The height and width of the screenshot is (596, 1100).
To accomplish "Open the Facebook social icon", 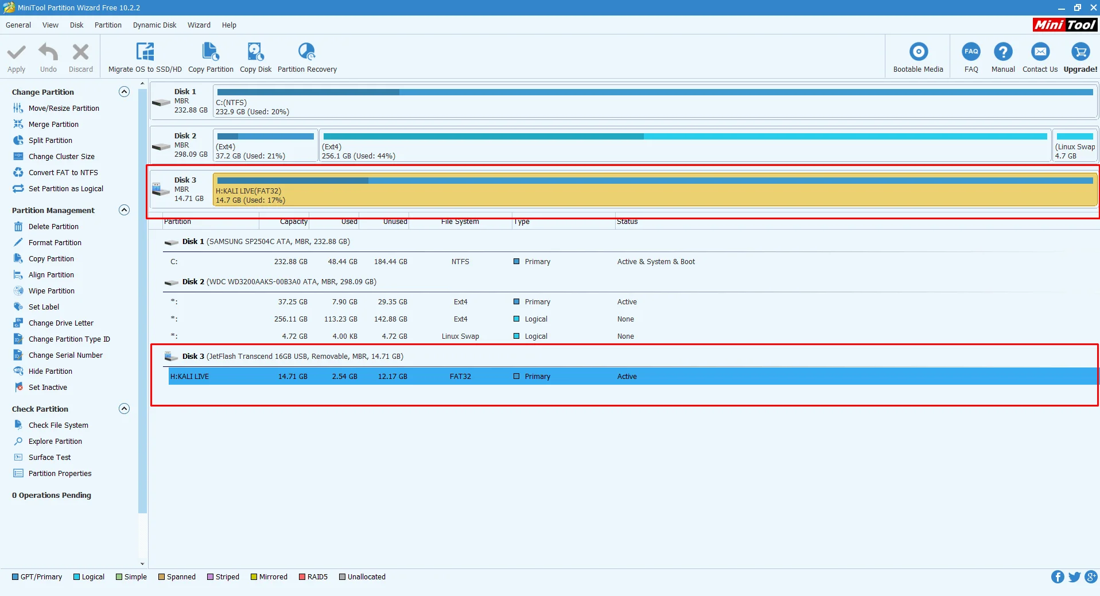I will (1057, 577).
